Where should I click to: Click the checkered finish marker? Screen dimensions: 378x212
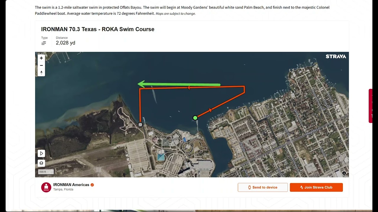pyautogui.click(x=141, y=125)
